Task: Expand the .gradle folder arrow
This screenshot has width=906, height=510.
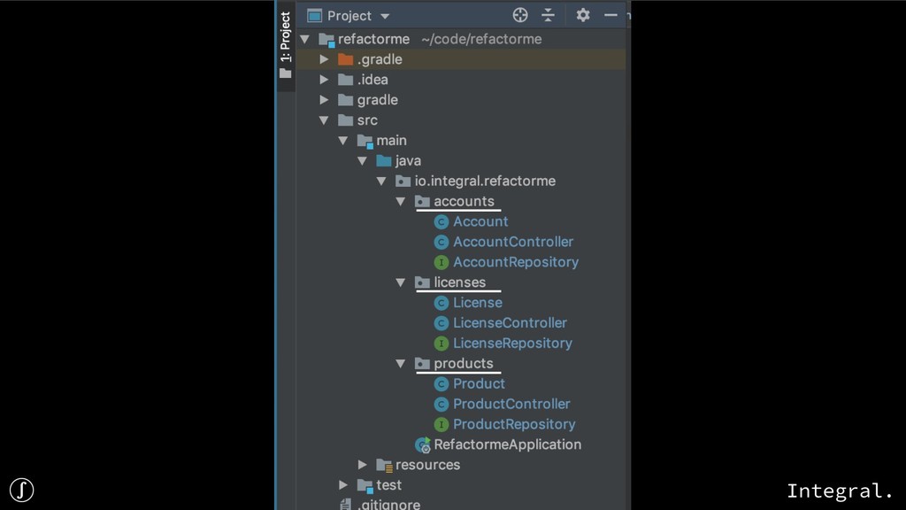Action: pyautogui.click(x=324, y=59)
